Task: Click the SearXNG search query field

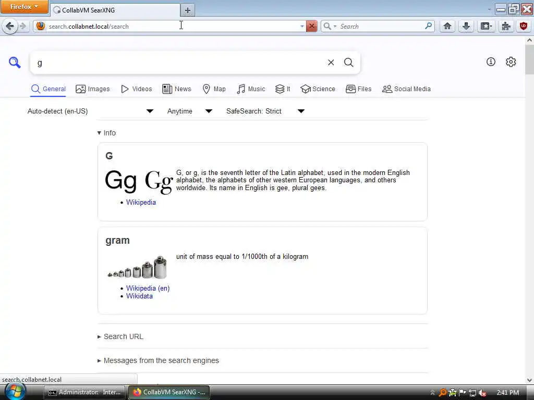Action: point(179,63)
